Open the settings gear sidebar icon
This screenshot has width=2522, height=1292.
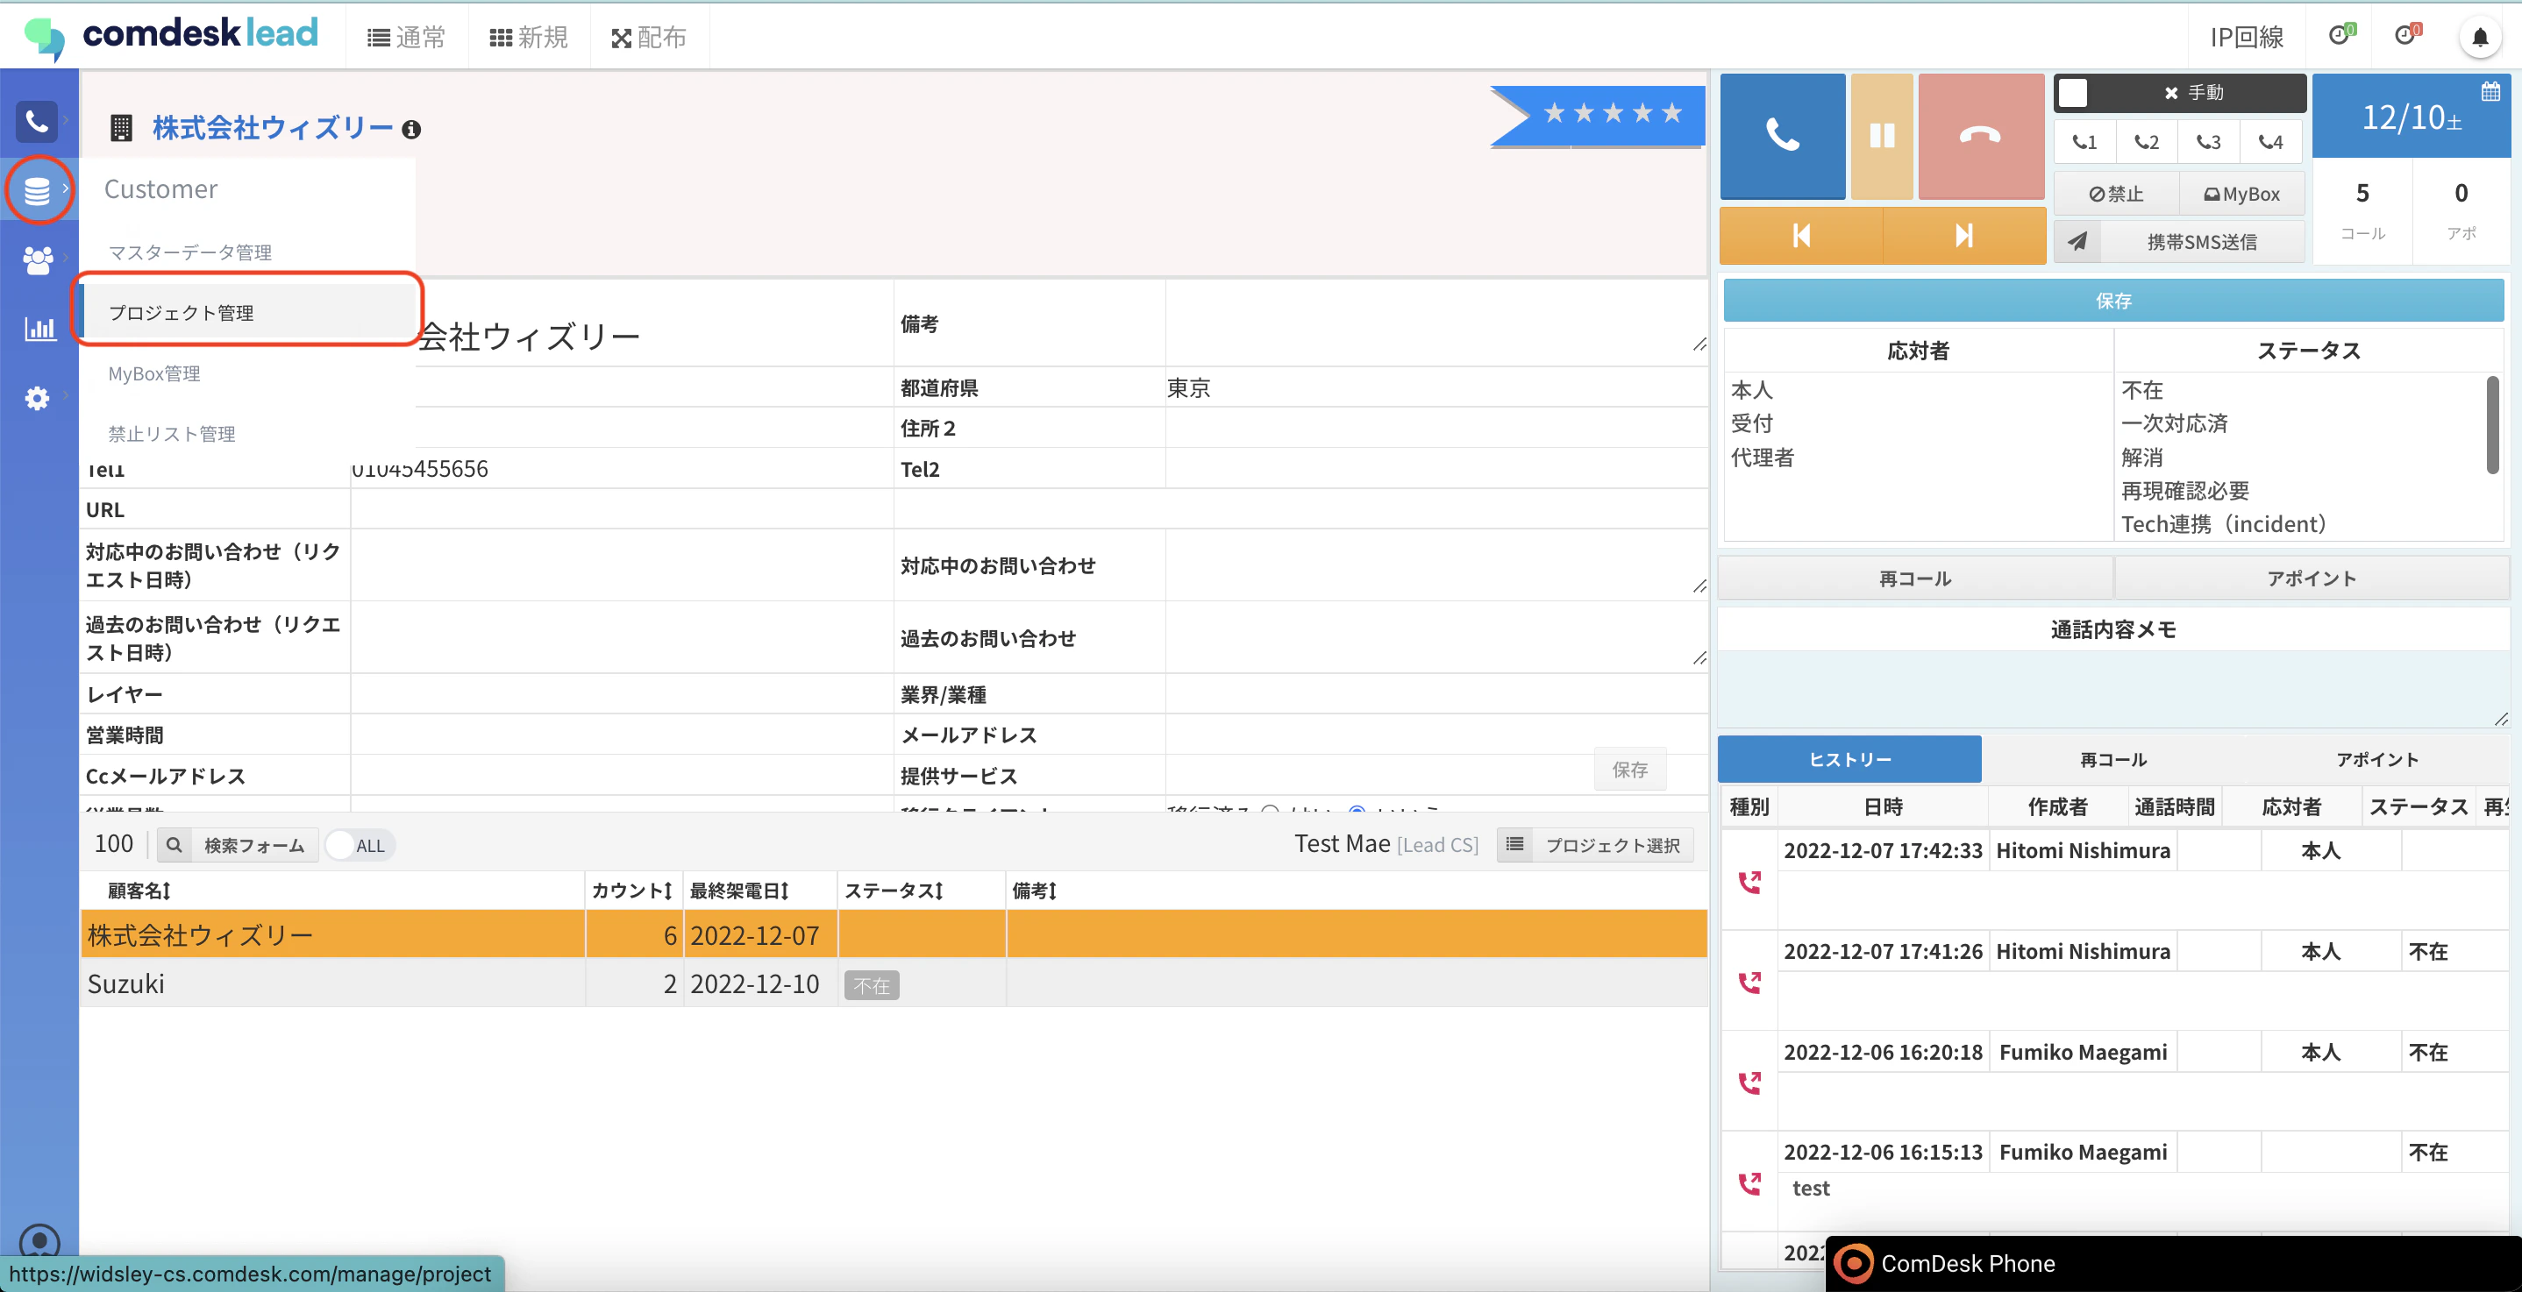point(37,398)
